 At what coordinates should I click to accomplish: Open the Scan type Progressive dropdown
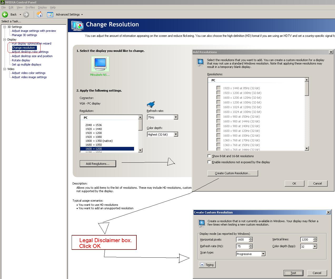pyautogui.click(x=263, y=254)
